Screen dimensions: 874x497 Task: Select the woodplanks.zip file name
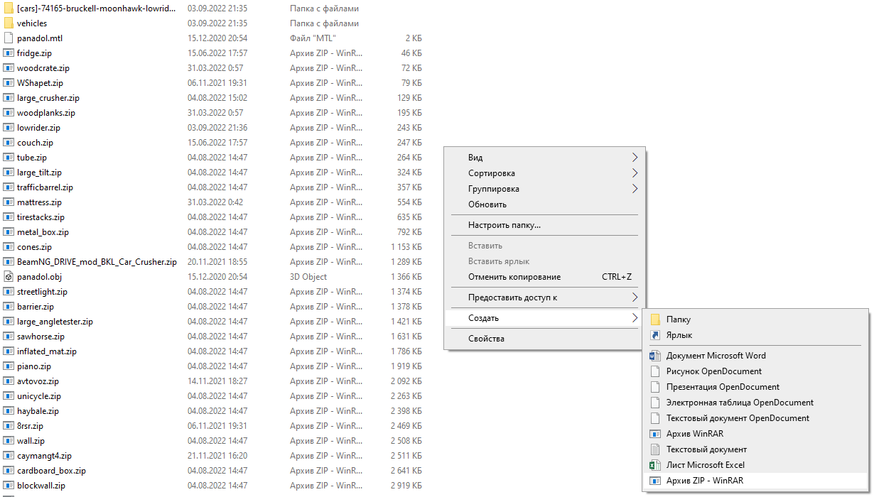click(46, 113)
